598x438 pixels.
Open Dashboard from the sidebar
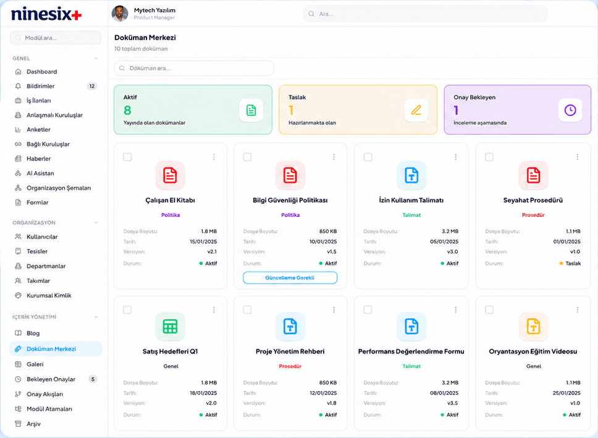click(x=56, y=72)
